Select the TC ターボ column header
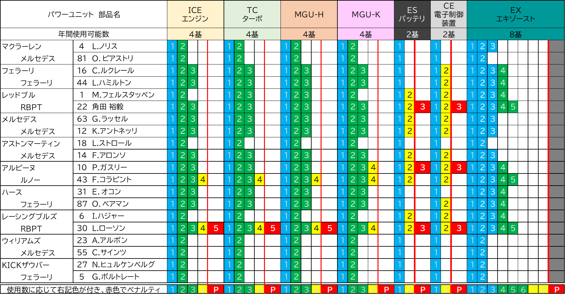 click(252, 14)
